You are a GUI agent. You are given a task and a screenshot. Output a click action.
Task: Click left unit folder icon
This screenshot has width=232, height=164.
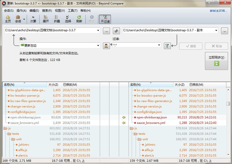click(13, 139)
